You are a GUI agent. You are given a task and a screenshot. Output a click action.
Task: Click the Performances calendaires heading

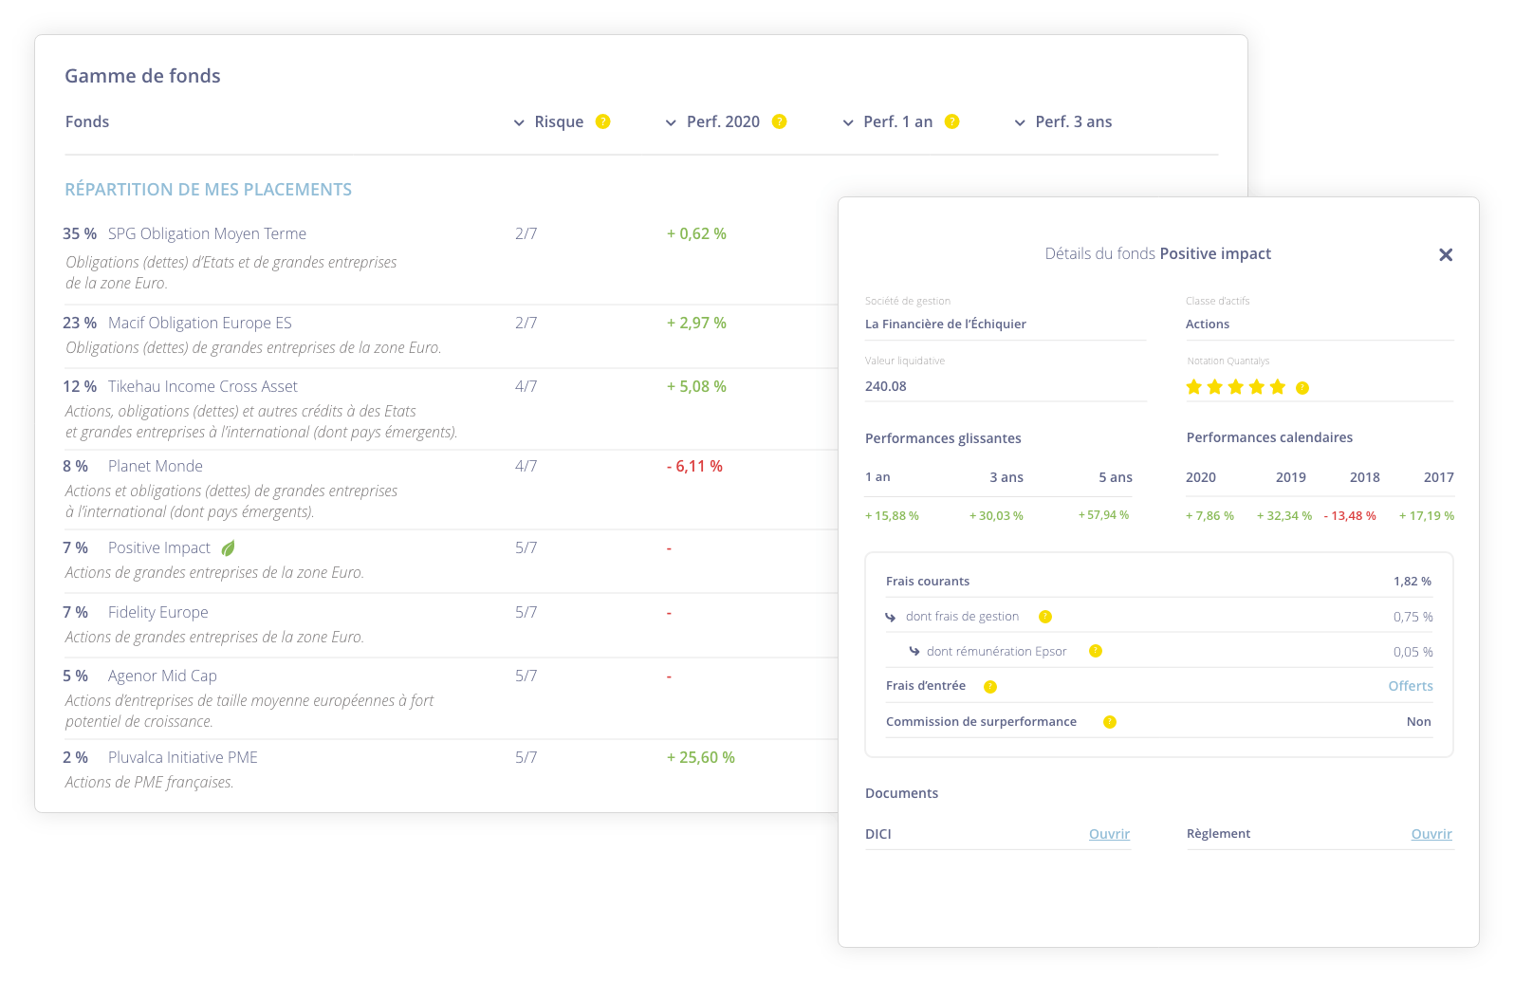[x=1269, y=437]
